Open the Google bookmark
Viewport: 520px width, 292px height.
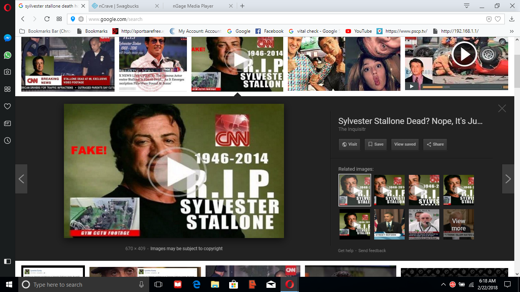(239, 31)
